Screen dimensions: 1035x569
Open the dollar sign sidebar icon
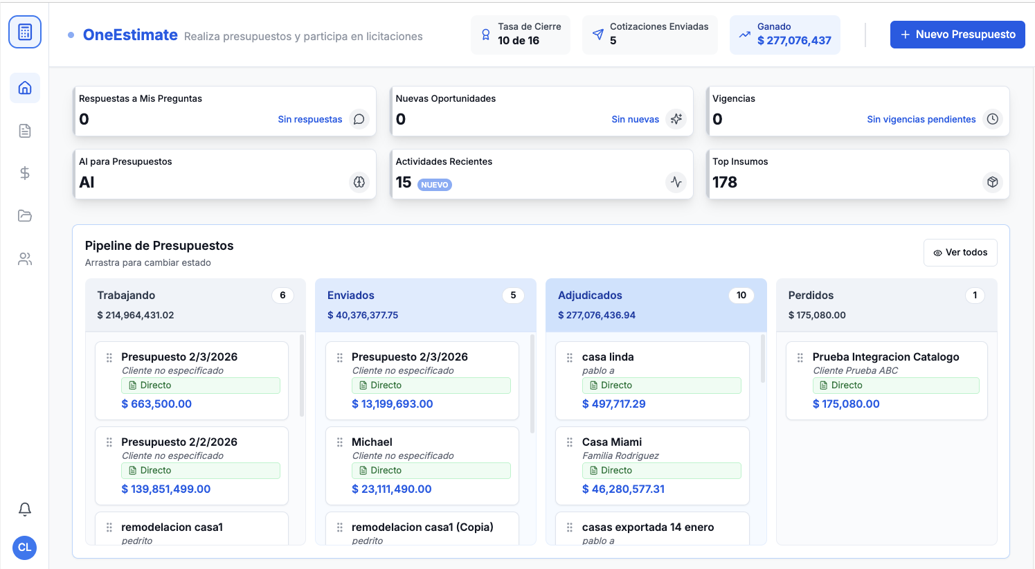click(x=24, y=173)
